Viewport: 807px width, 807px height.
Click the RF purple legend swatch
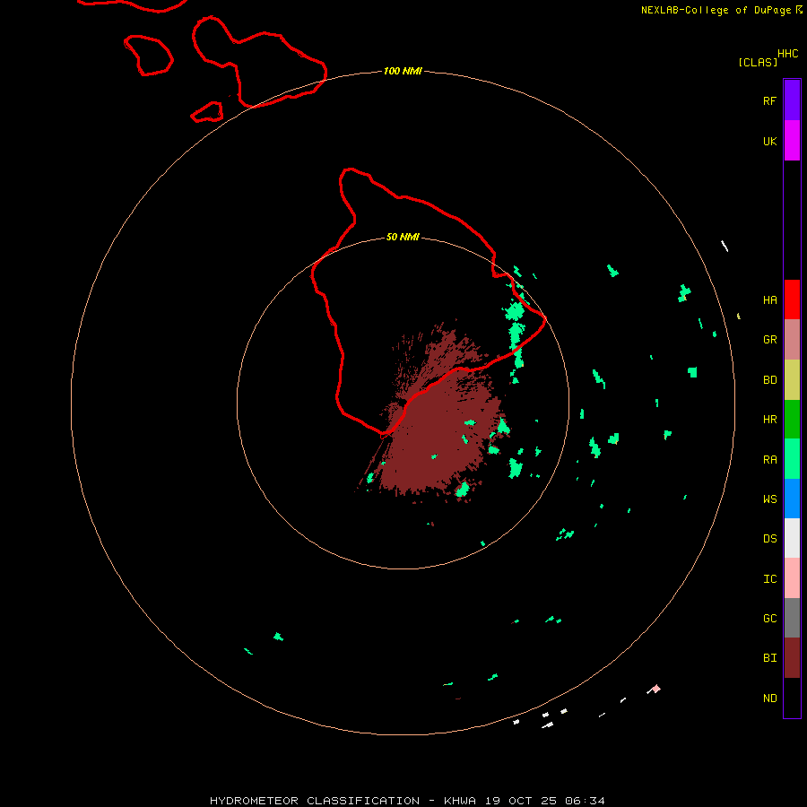[792, 100]
